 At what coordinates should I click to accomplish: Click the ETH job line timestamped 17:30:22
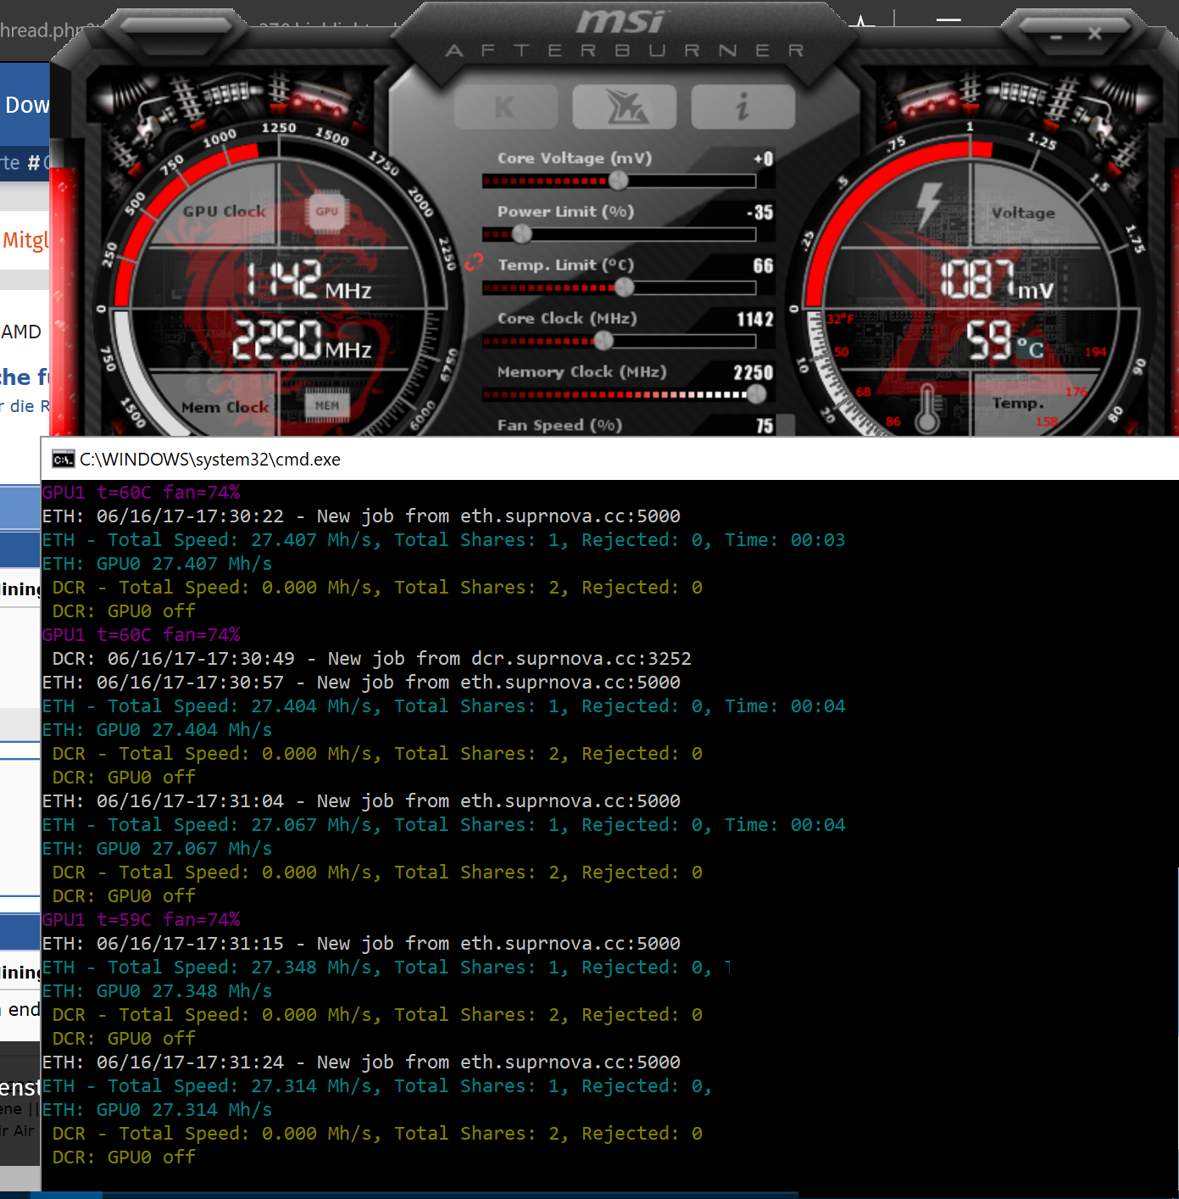[x=361, y=516]
